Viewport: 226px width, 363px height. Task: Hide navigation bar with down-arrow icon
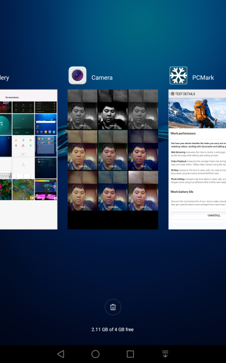pyautogui.click(x=165, y=354)
